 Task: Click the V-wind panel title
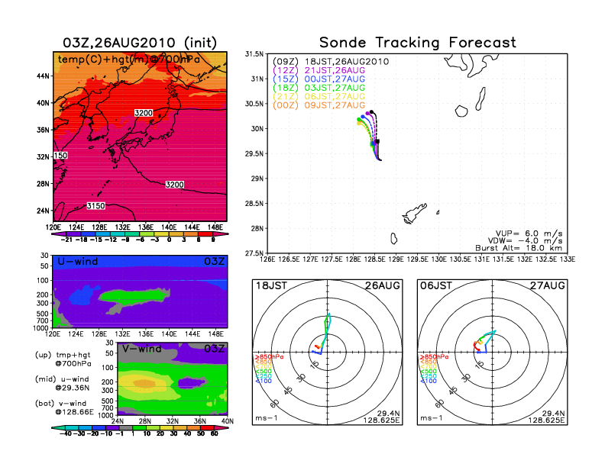point(141,349)
